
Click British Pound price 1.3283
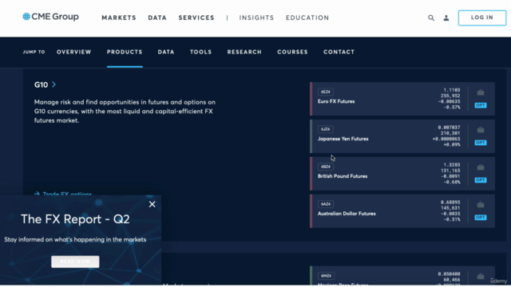coord(452,165)
